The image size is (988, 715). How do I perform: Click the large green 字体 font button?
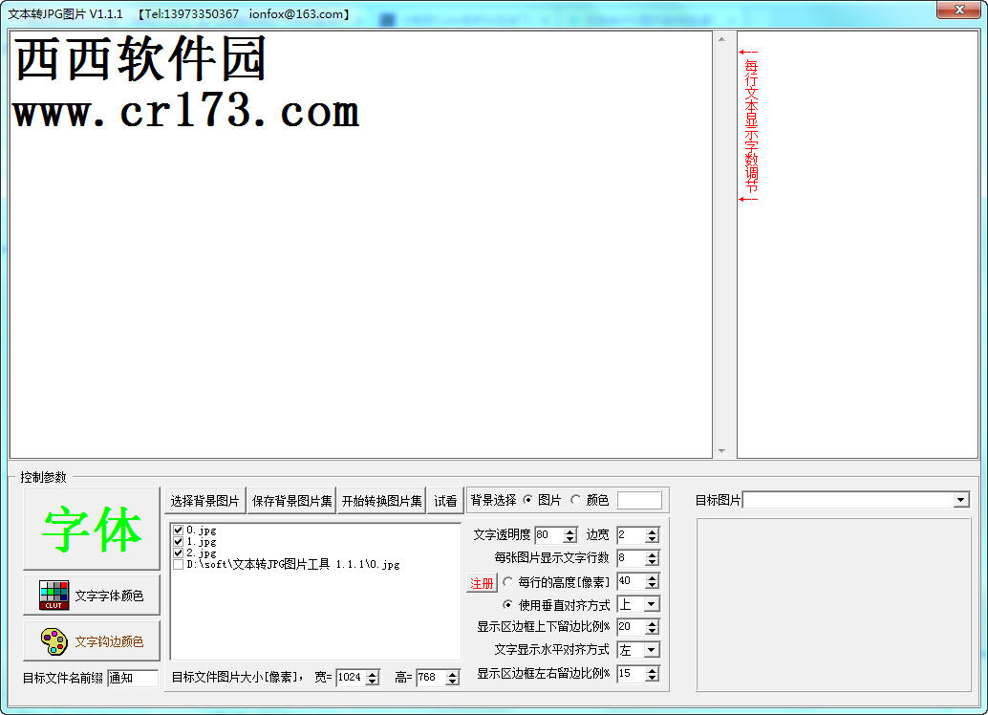click(x=92, y=530)
